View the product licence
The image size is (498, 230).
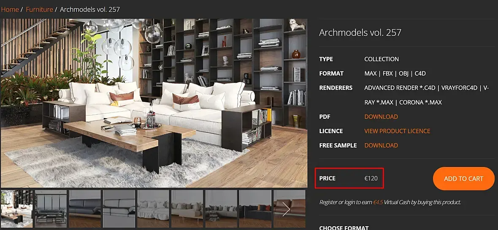pyautogui.click(x=397, y=131)
